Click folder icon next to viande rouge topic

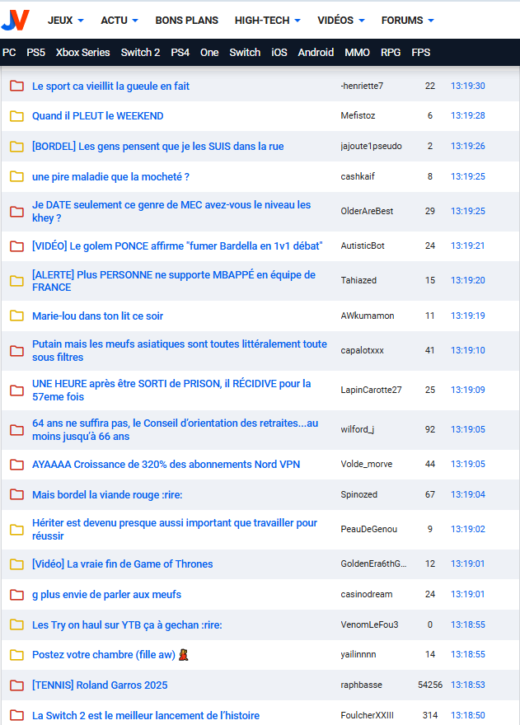click(x=16, y=494)
